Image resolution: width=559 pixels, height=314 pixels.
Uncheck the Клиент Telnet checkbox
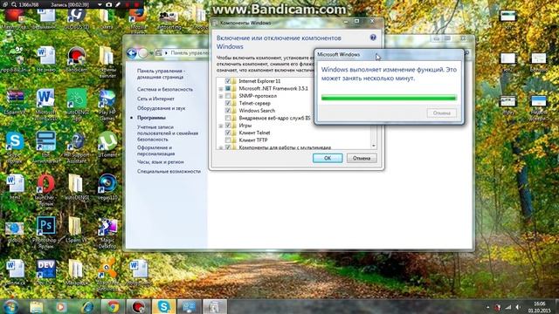pos(228,133)
